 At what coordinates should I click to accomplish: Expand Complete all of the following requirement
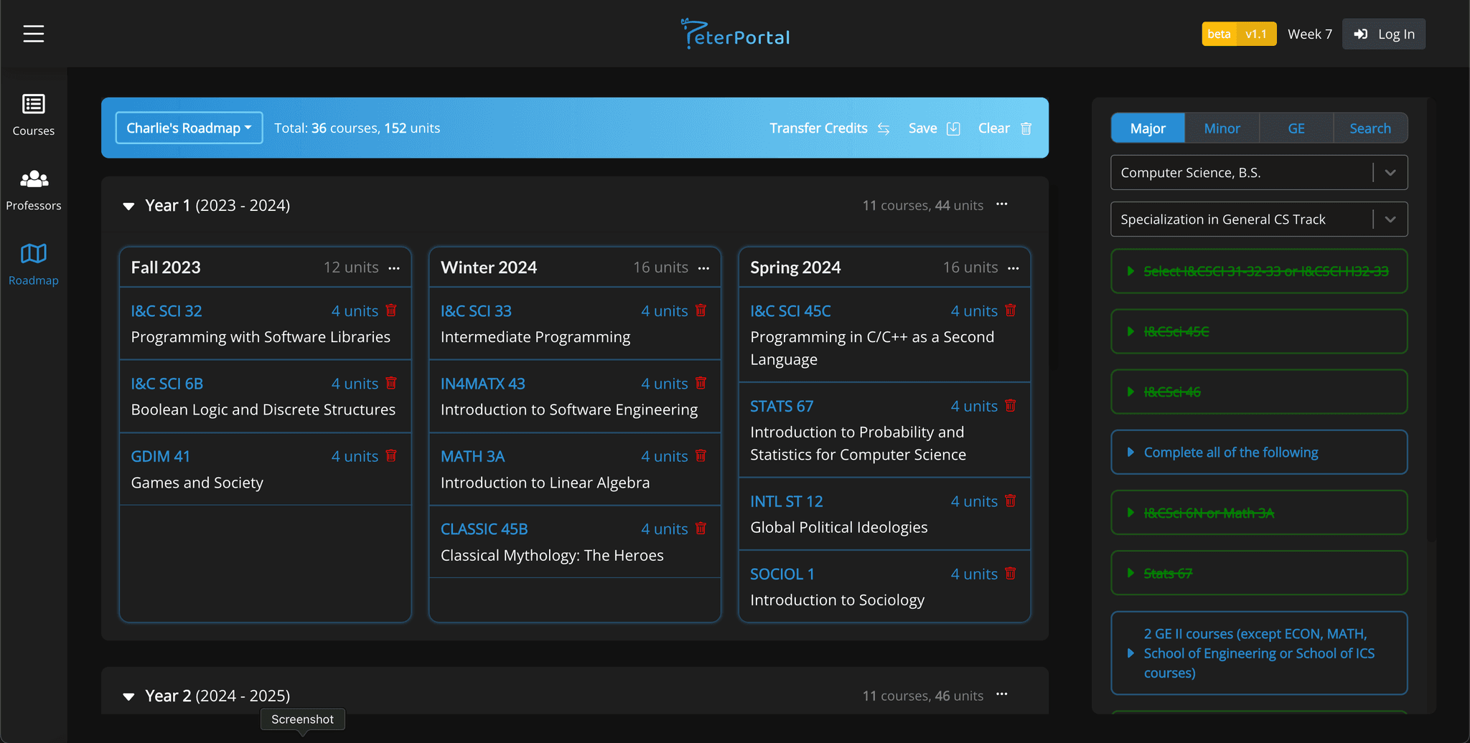(1259, 452)
